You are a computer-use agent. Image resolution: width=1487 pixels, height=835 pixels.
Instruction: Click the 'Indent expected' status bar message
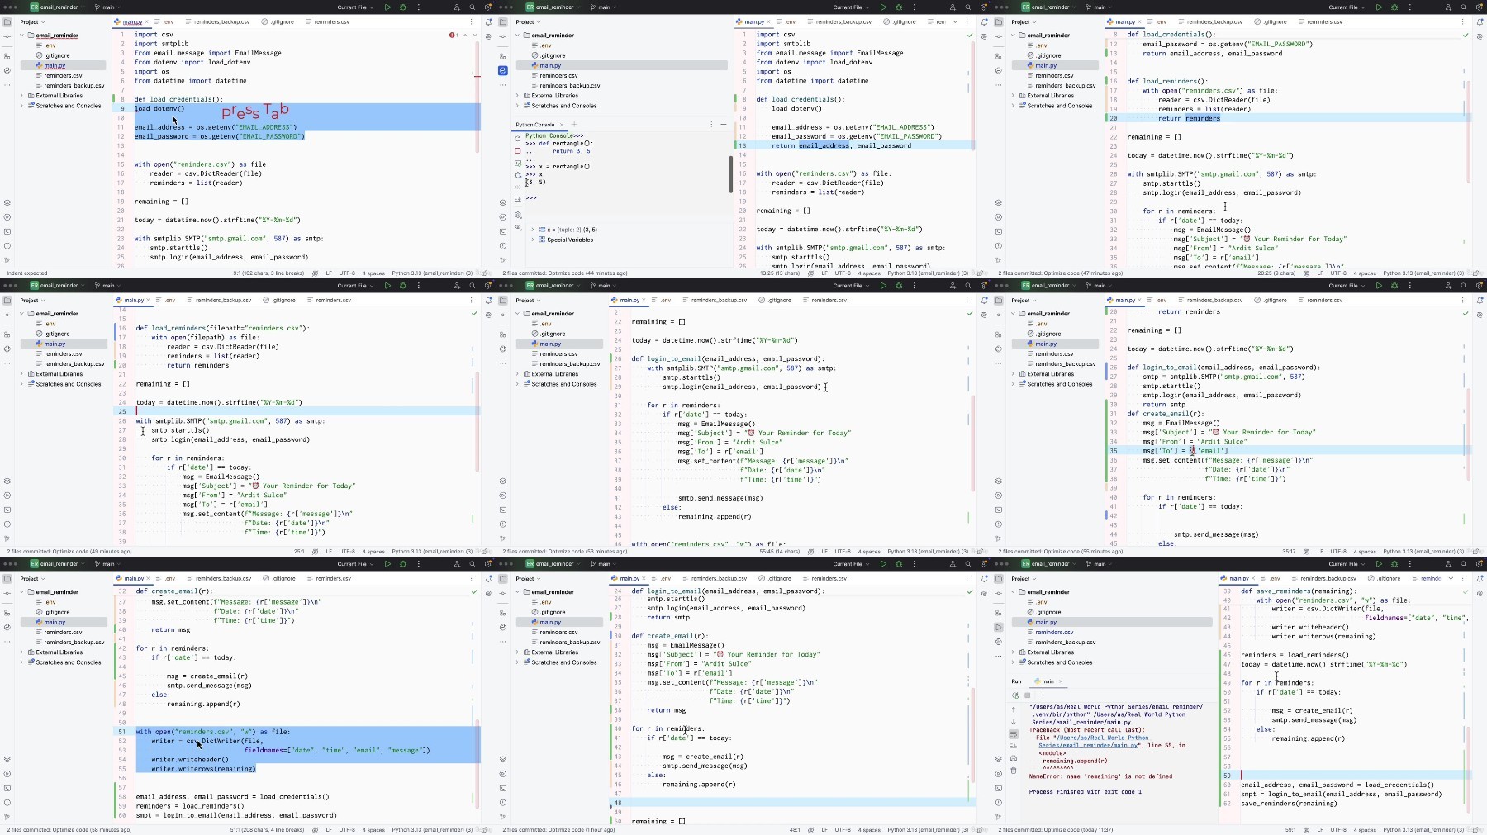27,273
